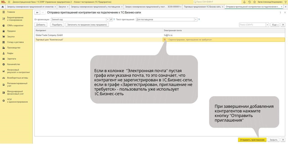The image size is (288, 166).
Task: Click Зарплата card icon
Action: tap(4, 59)
